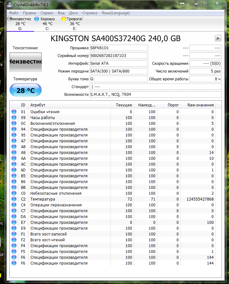Click the serial number field 50026B72821B71D3

pyautogui.click(x=119, y=56)
